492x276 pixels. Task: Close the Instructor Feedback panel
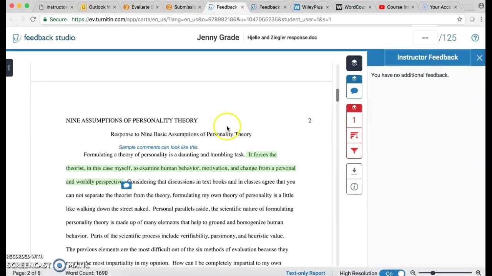479,58
